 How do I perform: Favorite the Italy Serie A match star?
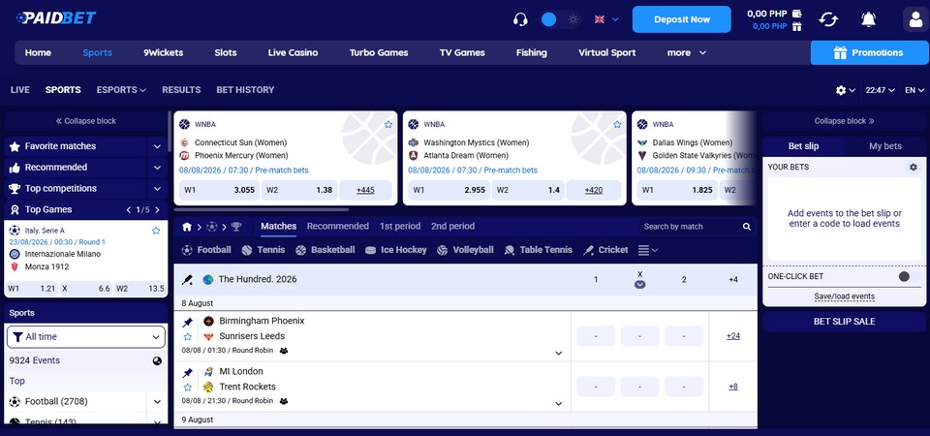(156, 231)
